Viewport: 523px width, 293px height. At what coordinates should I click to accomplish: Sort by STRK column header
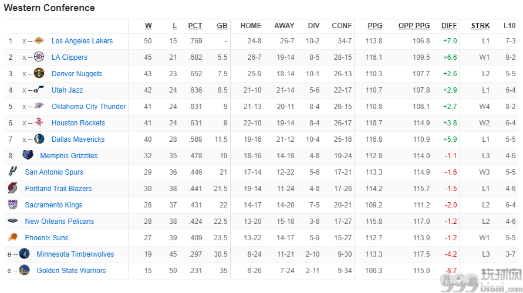coord(480,26)
